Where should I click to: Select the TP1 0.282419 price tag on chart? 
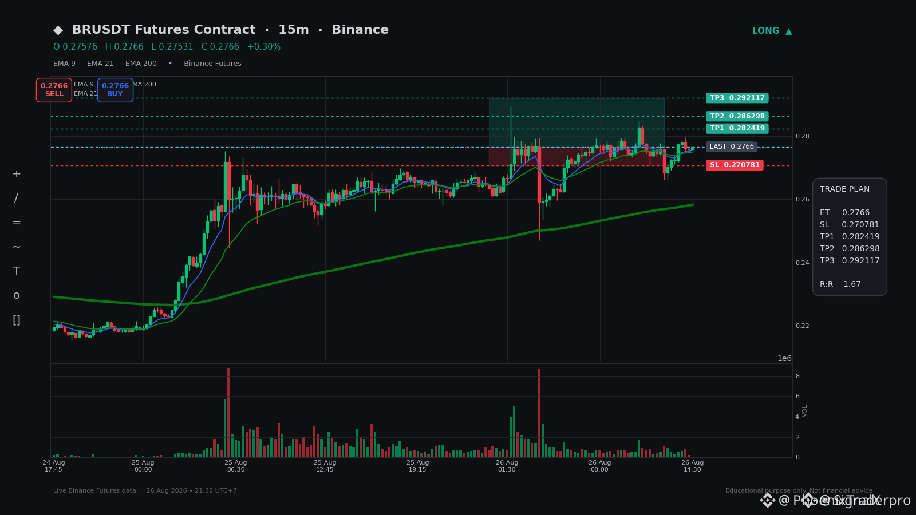coord(737,128)
